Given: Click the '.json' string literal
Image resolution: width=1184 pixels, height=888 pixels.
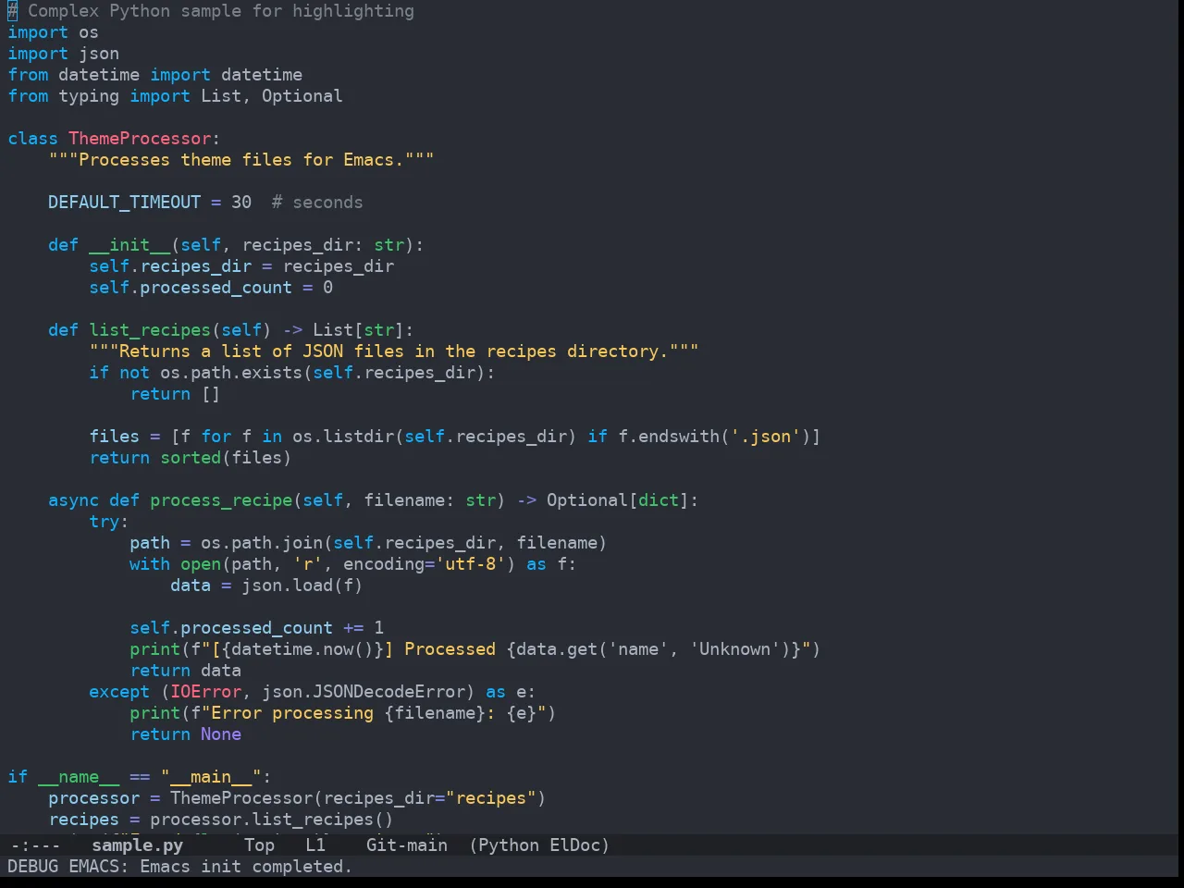Looking at the screenshot, I should [766, 437].
